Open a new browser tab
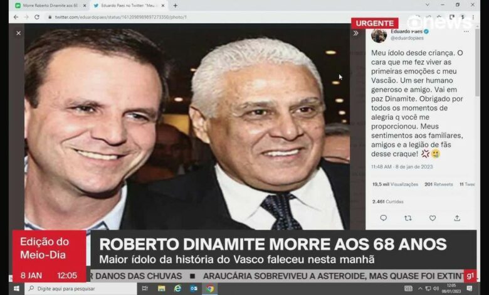The width and height of the screenshot is (489, 295). click(x=176, y=6)
